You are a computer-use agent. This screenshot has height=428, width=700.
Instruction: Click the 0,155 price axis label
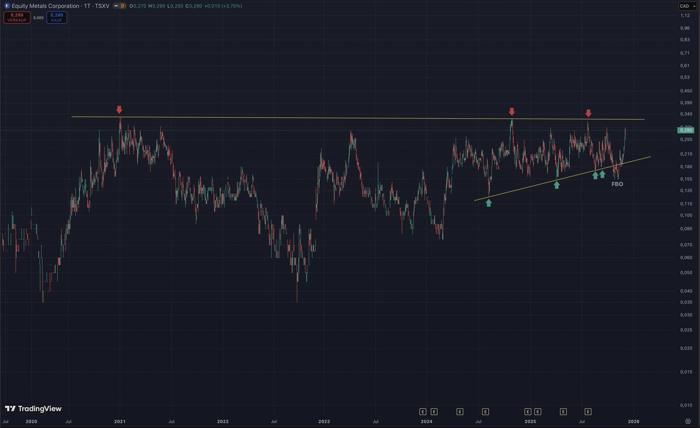tap(685, 179)
